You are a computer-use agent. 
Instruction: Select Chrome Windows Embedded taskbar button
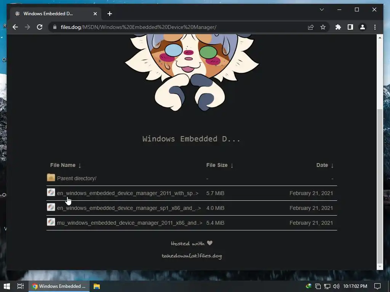click(59, 286)
